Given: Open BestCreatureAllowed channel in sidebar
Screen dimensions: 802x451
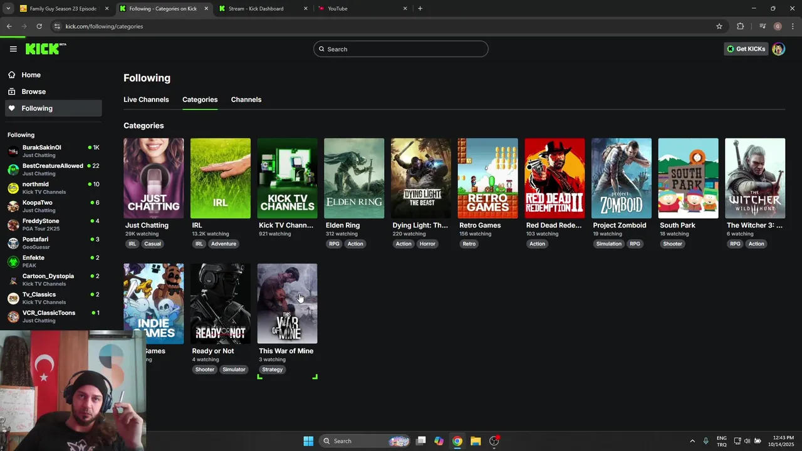Looking at the screenshot, I should [x=53, y=169].
